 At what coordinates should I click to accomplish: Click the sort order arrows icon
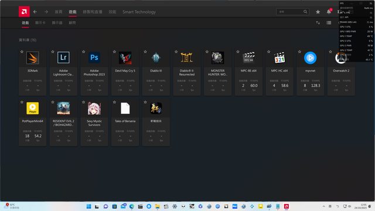(x=318, y=23)
